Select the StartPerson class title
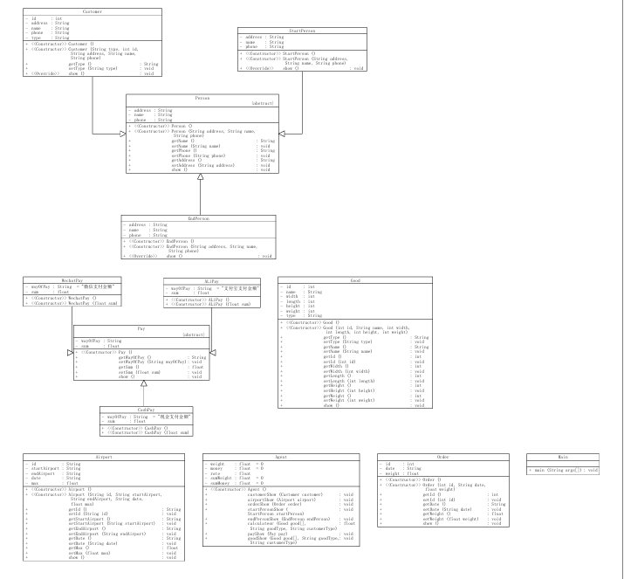 coord(302,31)
